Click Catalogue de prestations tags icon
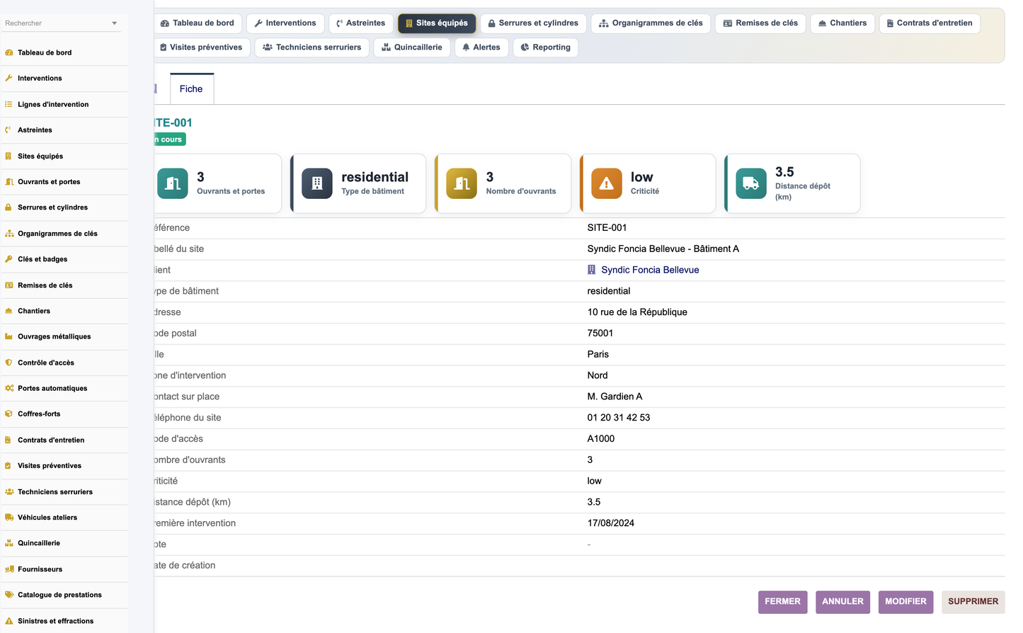 coord(9,595)
